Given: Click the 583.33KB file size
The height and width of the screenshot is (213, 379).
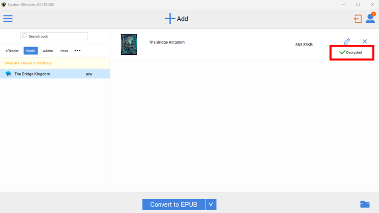Looking at the screenshot, I should click(x=304, y=45).
